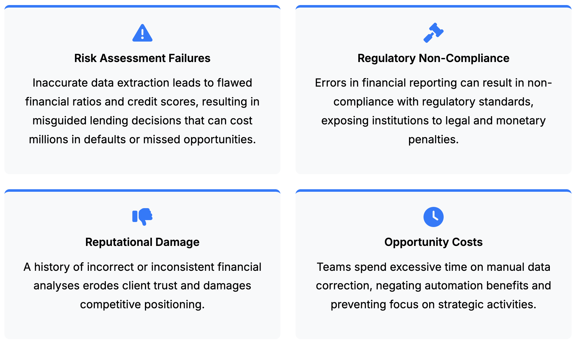Screen dimensions: 576x347
Task: Click the Reputational Damage heading
Action: pos(142,242)
